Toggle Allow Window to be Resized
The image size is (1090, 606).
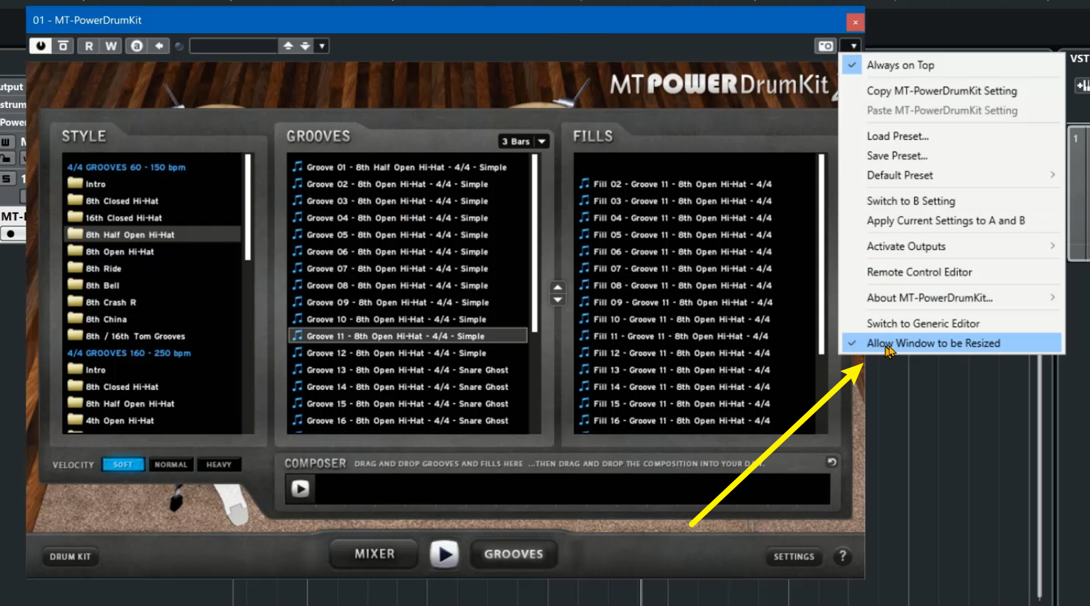point(933,343)
